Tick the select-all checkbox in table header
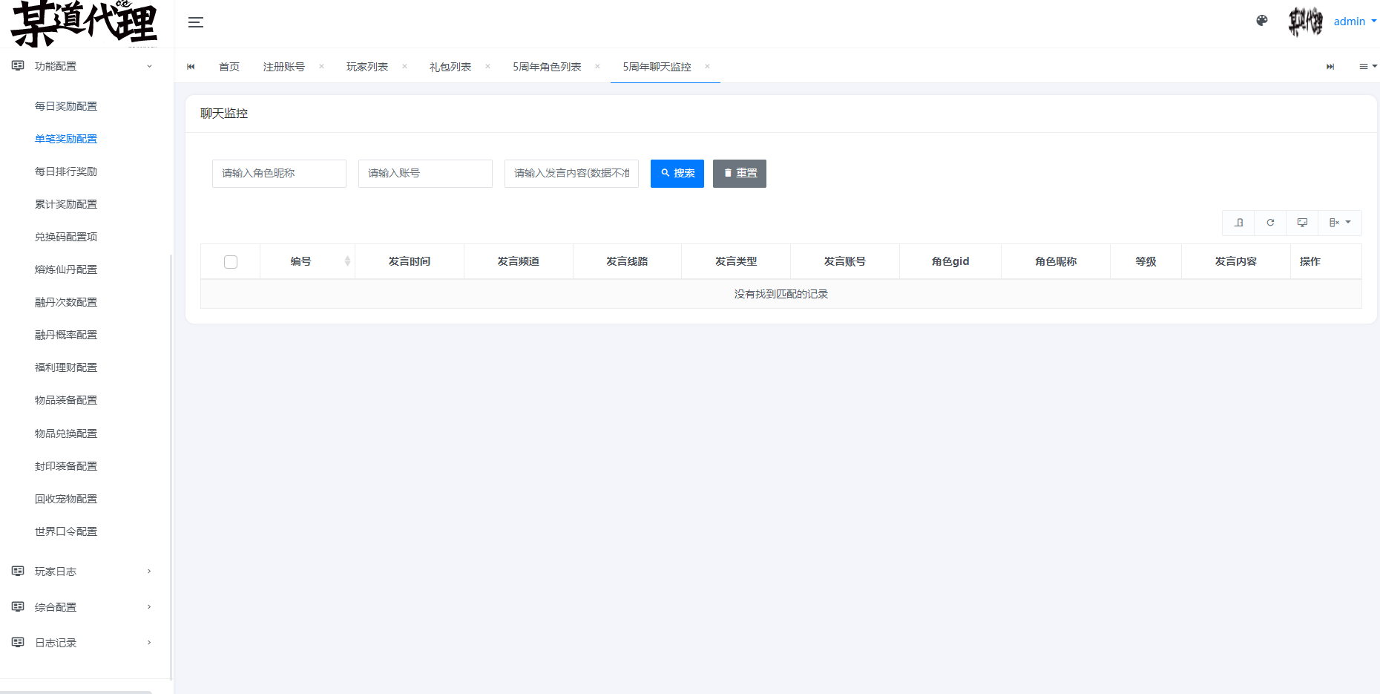 pyautogui.click(x=231, y=262)
